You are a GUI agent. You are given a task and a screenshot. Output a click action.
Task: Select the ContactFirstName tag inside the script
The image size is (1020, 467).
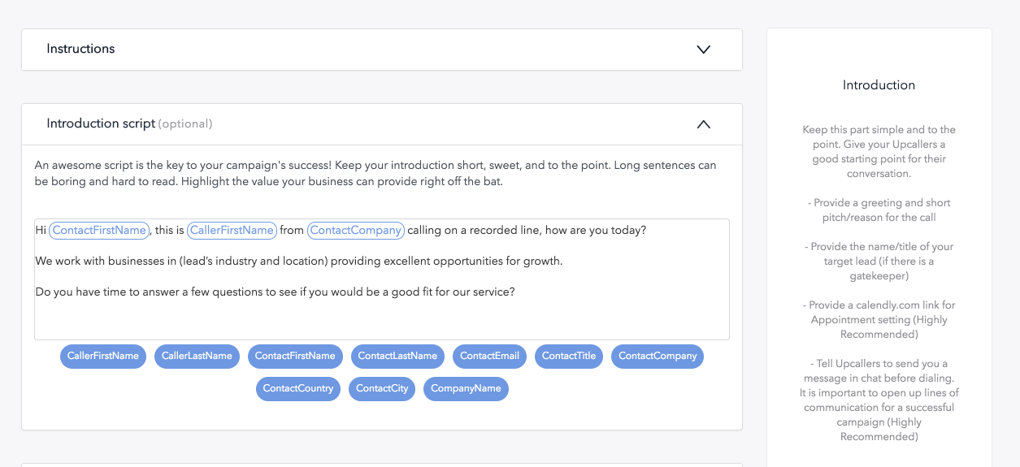click(99, 231)
